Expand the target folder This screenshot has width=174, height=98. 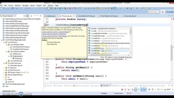tap(4, 79)
